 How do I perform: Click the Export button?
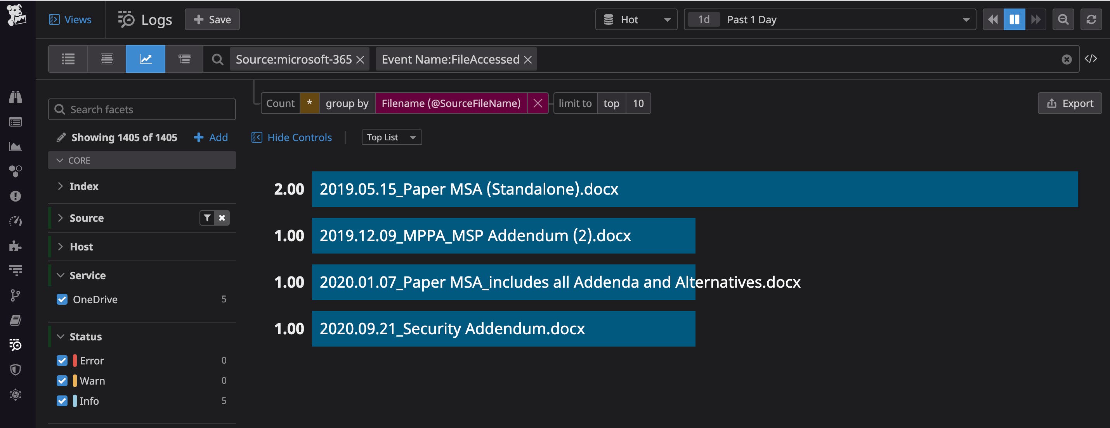[1070, 103]
